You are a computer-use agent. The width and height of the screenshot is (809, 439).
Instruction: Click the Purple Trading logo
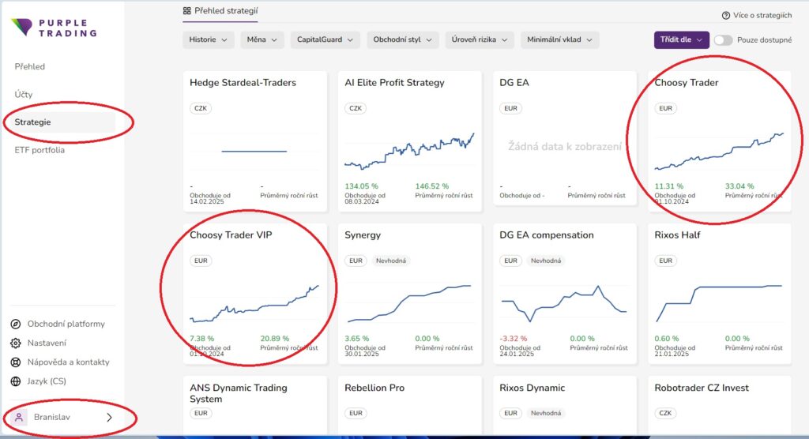tap(54, 28)
